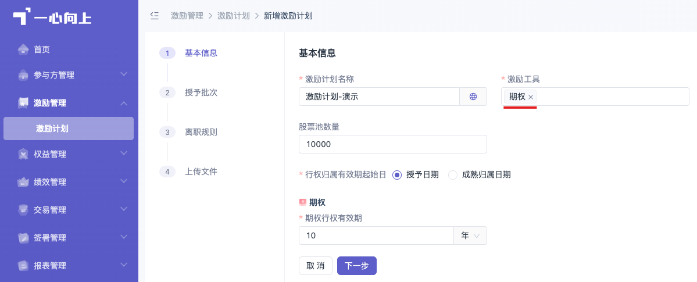Click the 下一步 button
This screenshot has height=282, width=697.
[357, 266]
